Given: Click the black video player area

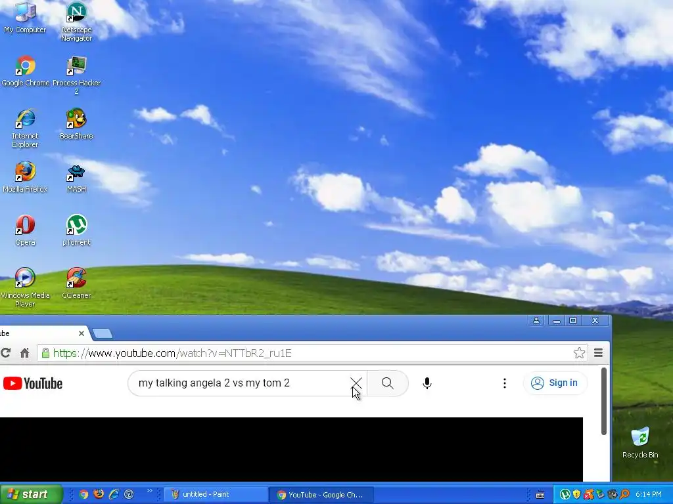Looking at the screenshot, I should click(x=291, y=449).
